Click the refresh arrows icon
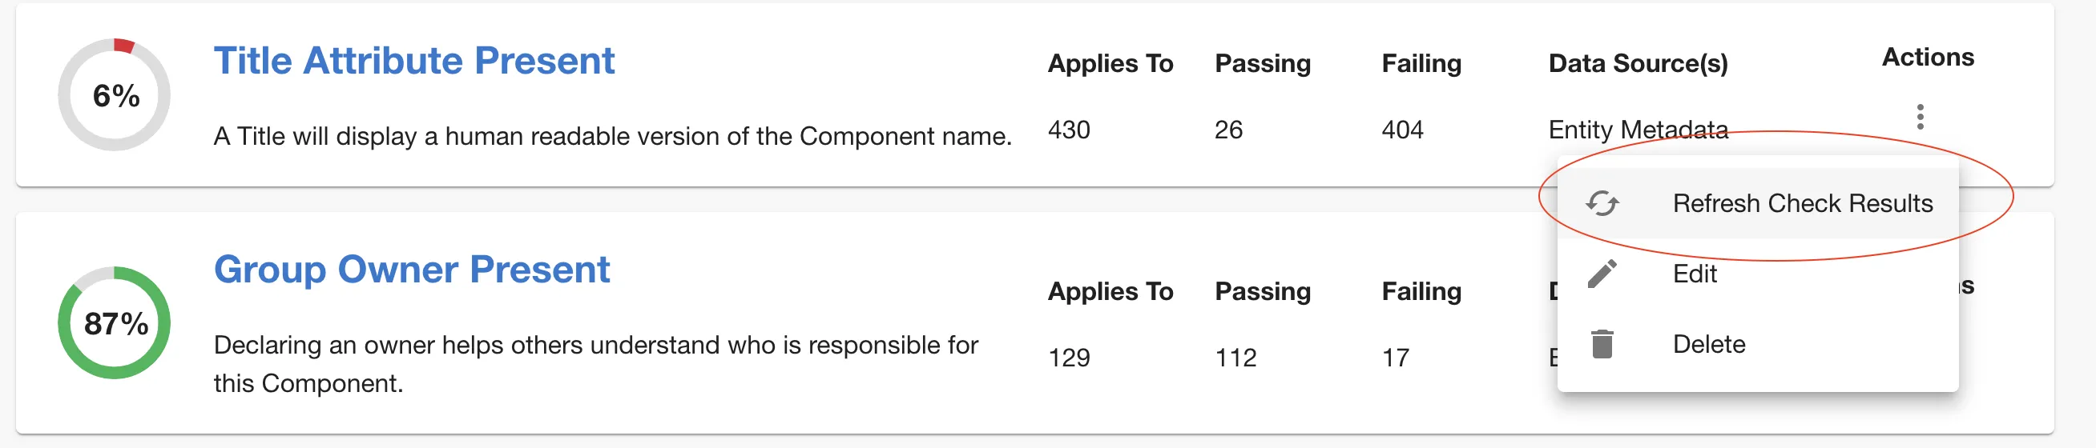Viewport: 2096px width, 448px height. tap(1602, 203)
